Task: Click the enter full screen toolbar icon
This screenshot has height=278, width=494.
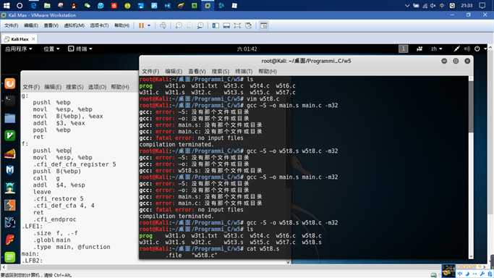Action: [237, 25]
